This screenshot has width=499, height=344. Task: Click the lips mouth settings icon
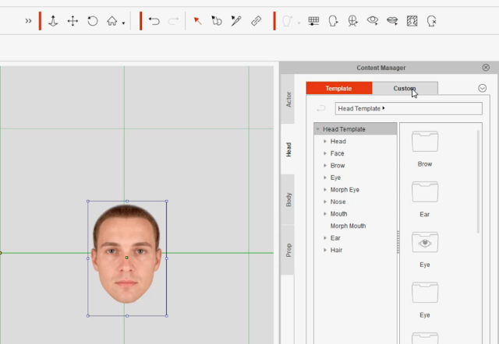[392, 21]
